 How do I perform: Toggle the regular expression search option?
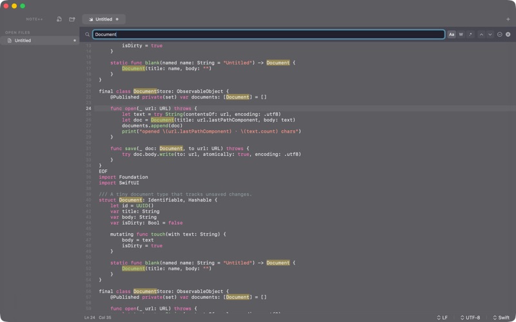[471, 35]
